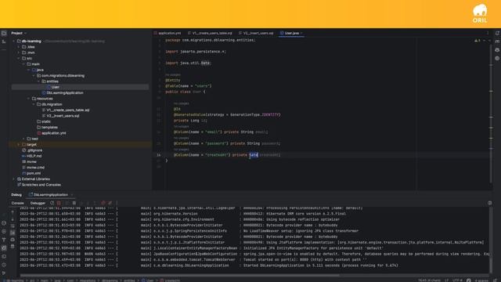Screen dimensions: 501x282
Task: Click the console horizontal scrollbar
Action: [179, 275]
